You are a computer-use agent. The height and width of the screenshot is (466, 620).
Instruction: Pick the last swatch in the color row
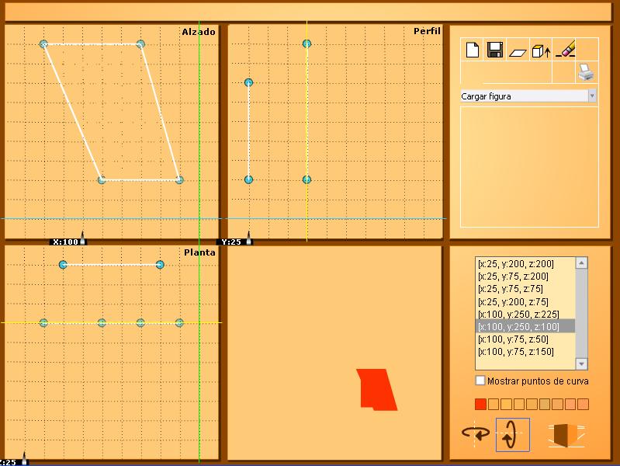[583, 404]
